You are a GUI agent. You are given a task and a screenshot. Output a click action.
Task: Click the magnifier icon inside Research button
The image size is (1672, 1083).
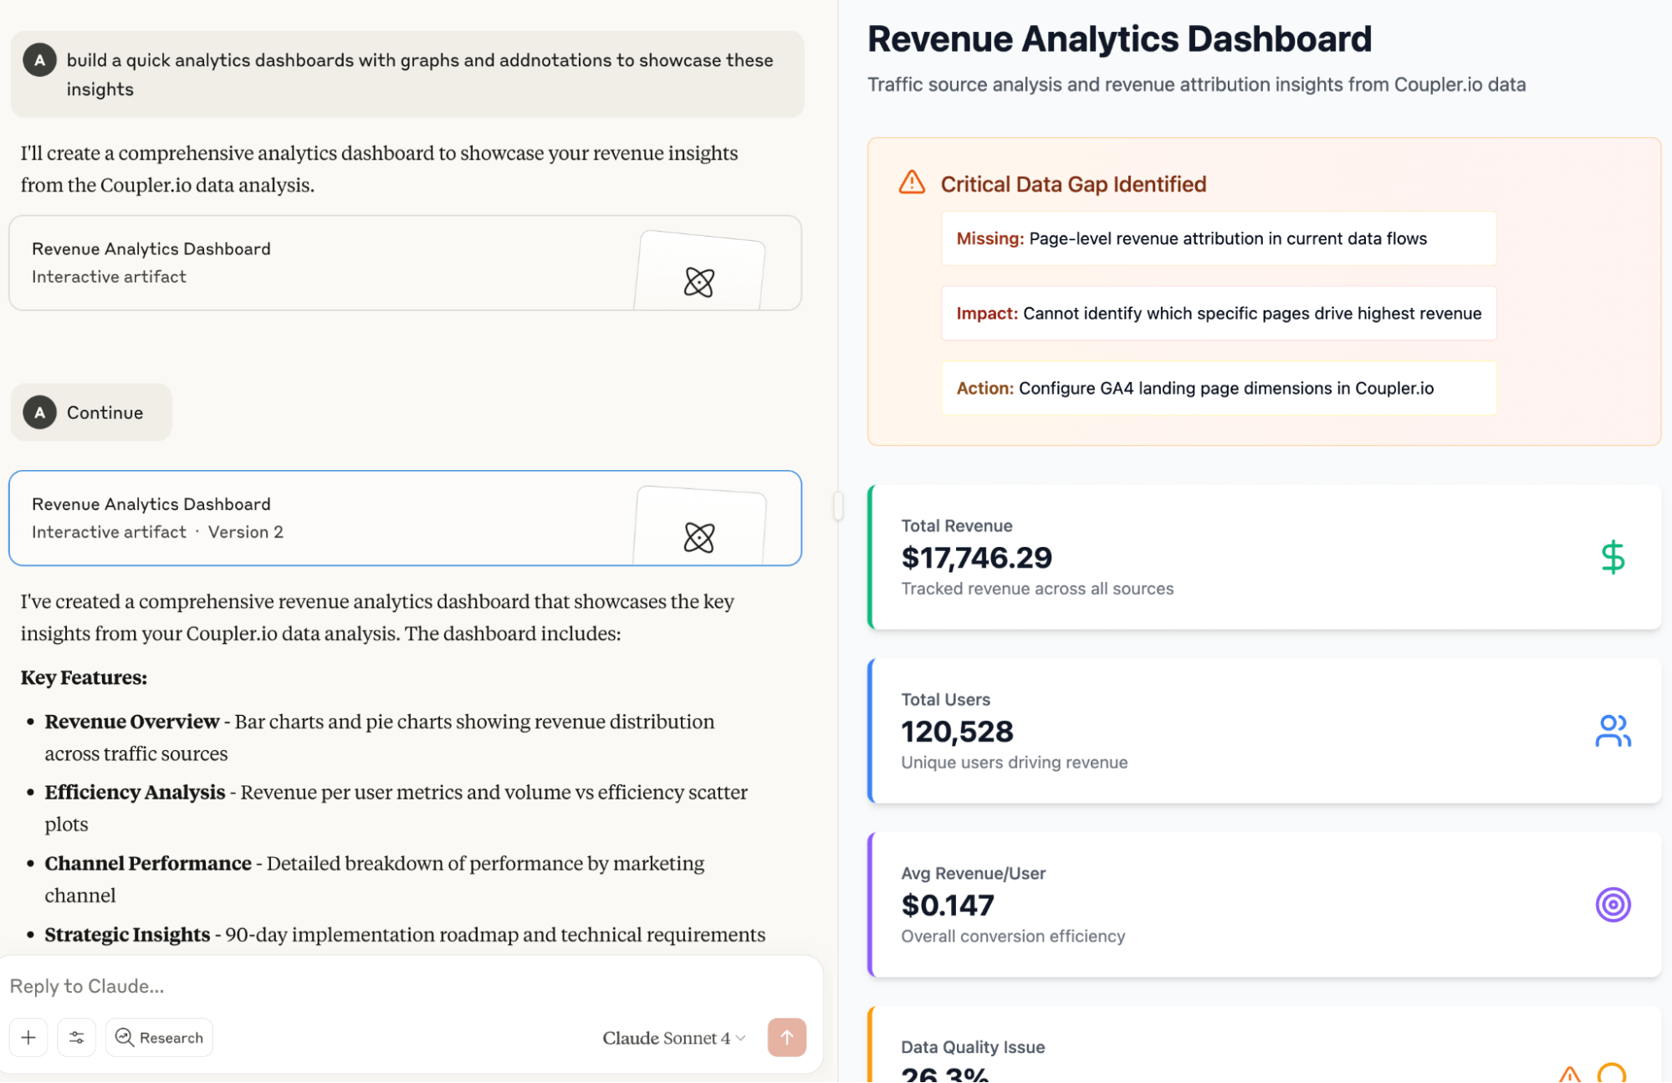[x=123, y=1037]
